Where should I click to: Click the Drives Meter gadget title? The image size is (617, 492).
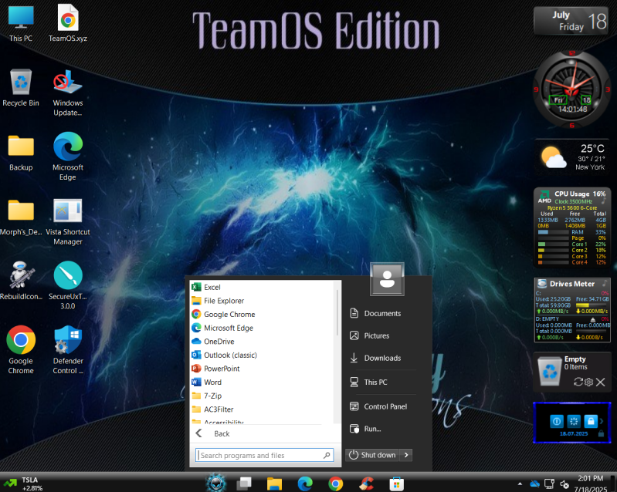(x=571, y=284)
